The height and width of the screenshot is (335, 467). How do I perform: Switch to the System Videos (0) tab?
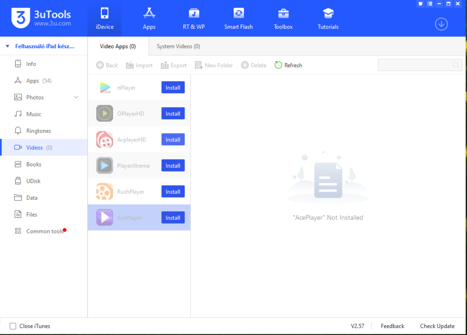[178, 46]
